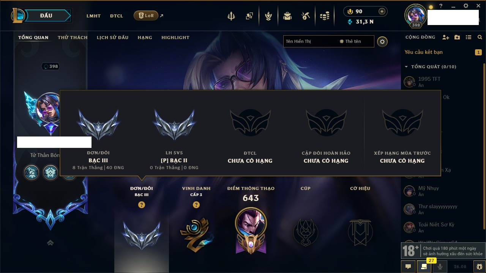Open the Collection cards icon
This screenshot has height=273, width=486.
pyautogui.click(x=249, y=16)
